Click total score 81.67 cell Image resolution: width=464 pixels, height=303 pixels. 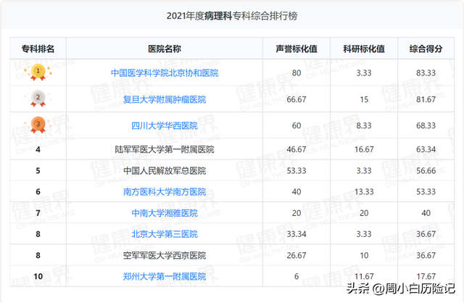point(426,99)
